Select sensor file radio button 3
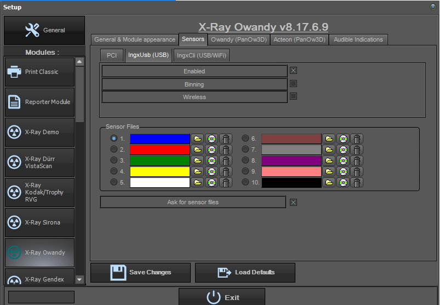Image resolution: width=440 pixels, height=305 pixels. [113, 160]
